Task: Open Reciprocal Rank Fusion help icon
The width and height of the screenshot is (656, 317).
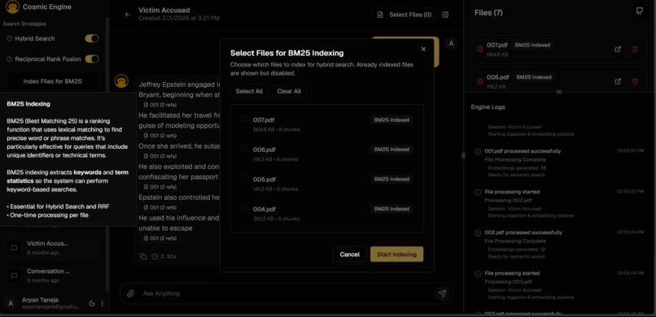Action: click(10, 59)
